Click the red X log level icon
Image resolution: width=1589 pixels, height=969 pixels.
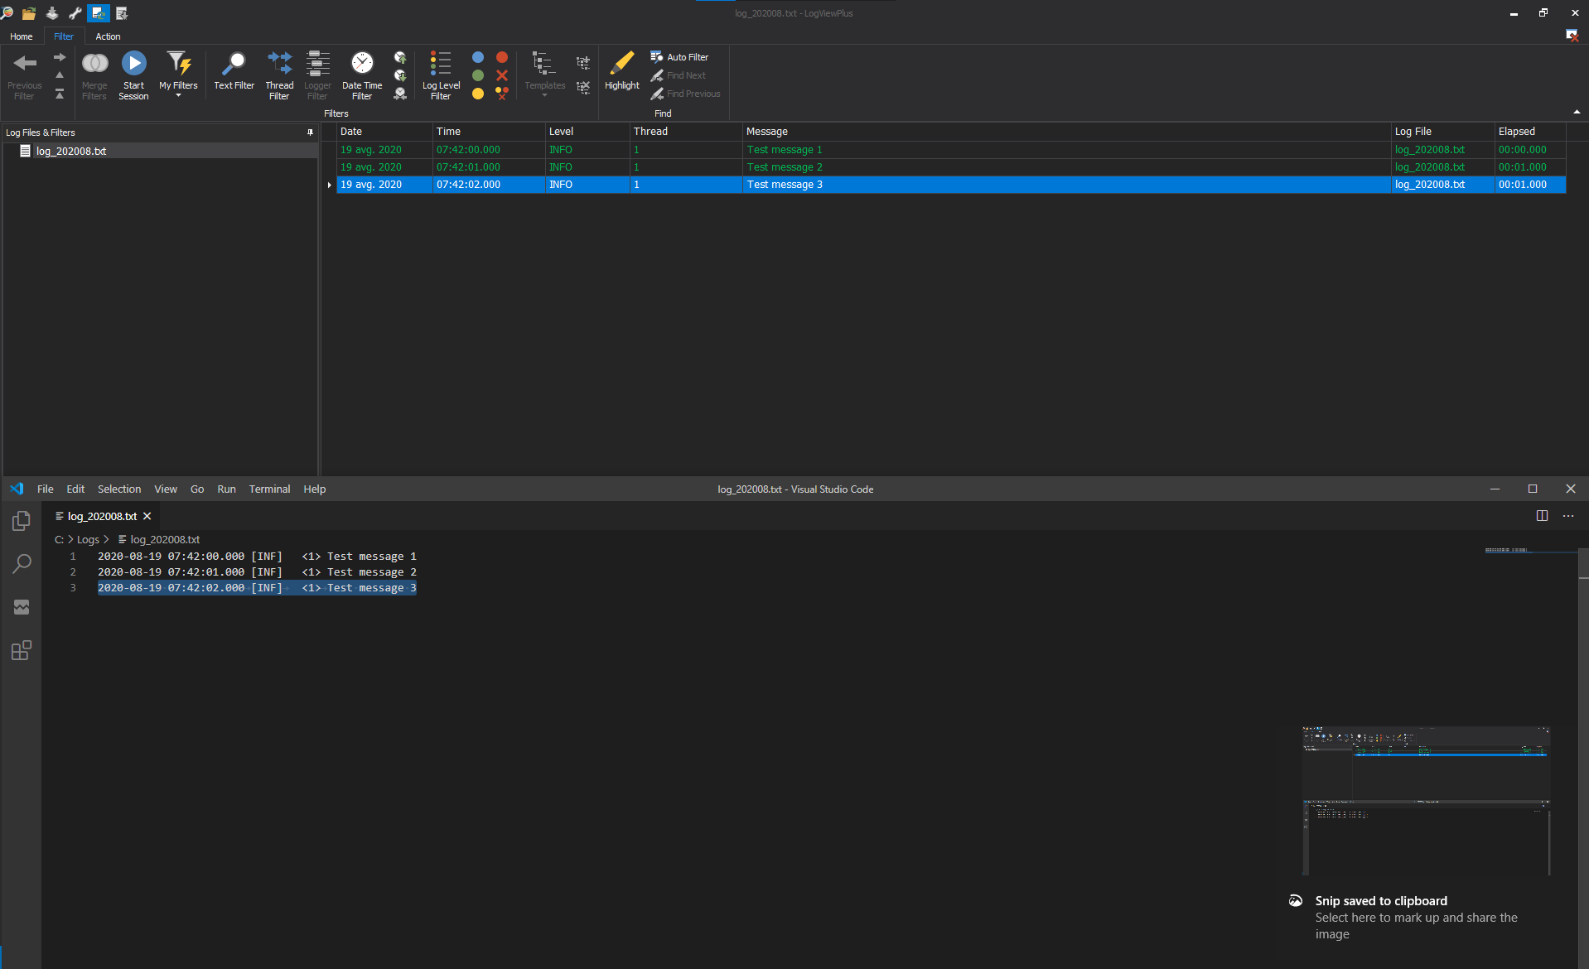[502, 75]
